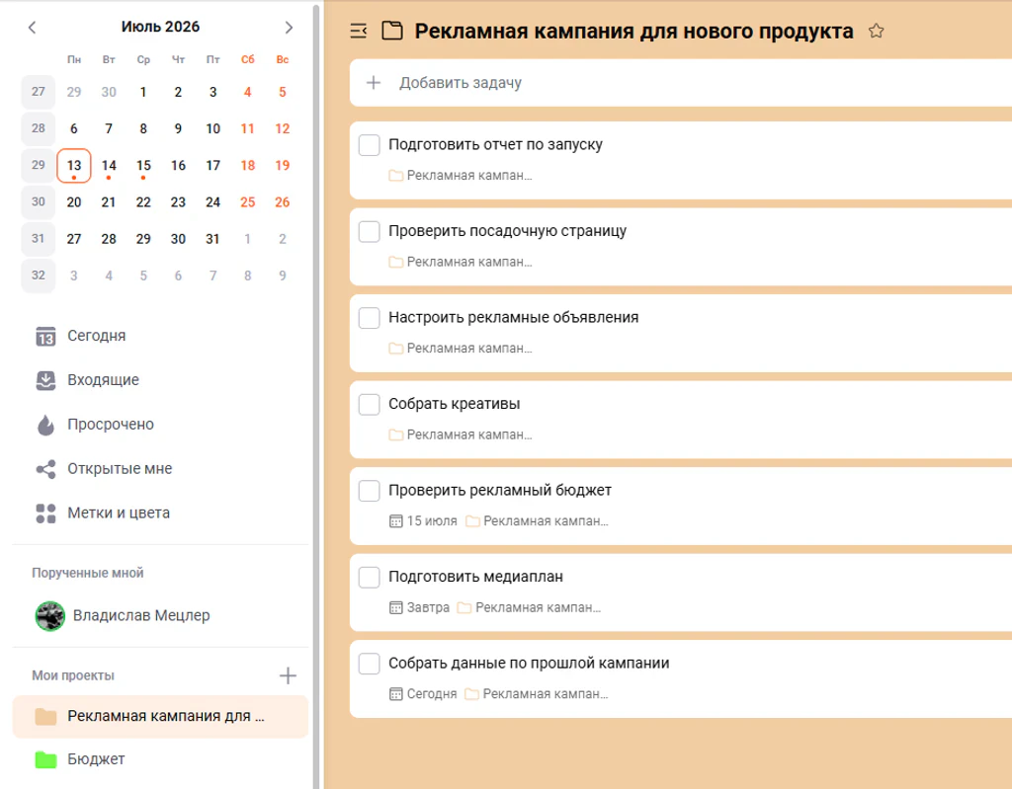Image resolution: width=1012 pixels, height=789 pixels.
Task: Open tasks assigned to Владислав Мецлер
Action: 161,615
